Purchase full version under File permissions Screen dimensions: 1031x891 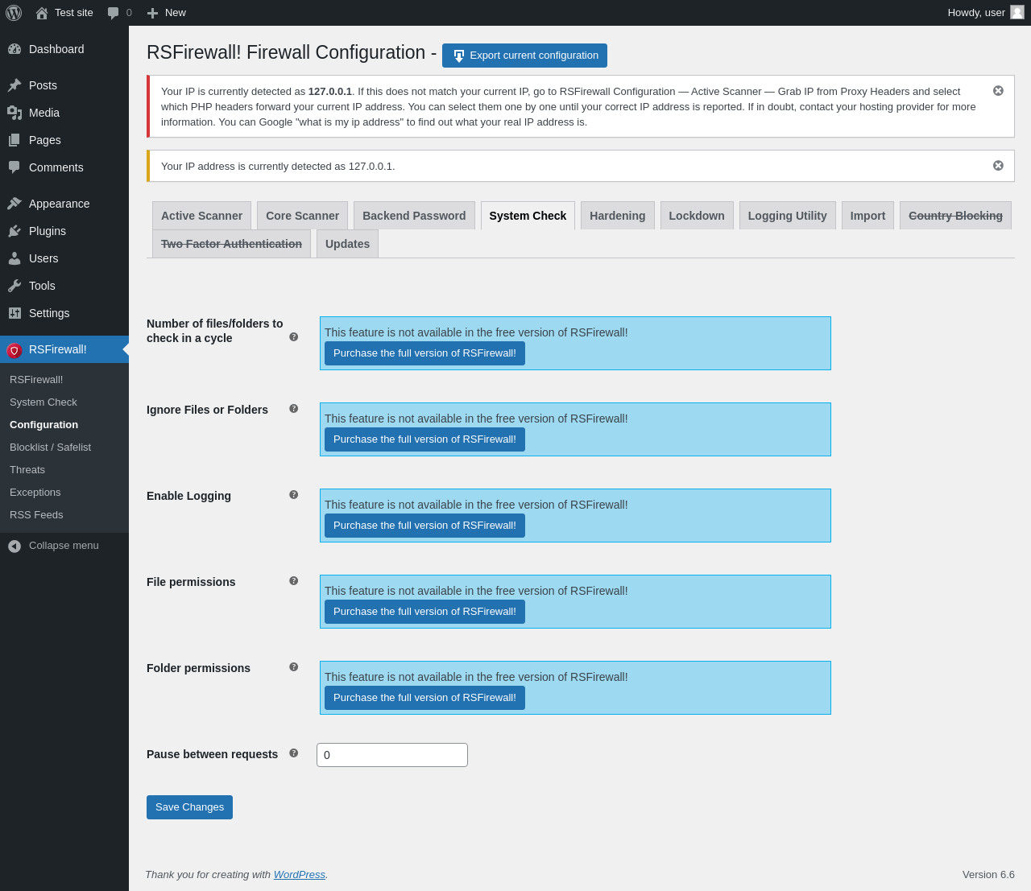point(424,612)
